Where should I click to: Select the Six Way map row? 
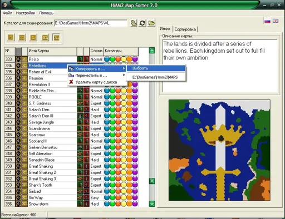(x=71, y=197)
